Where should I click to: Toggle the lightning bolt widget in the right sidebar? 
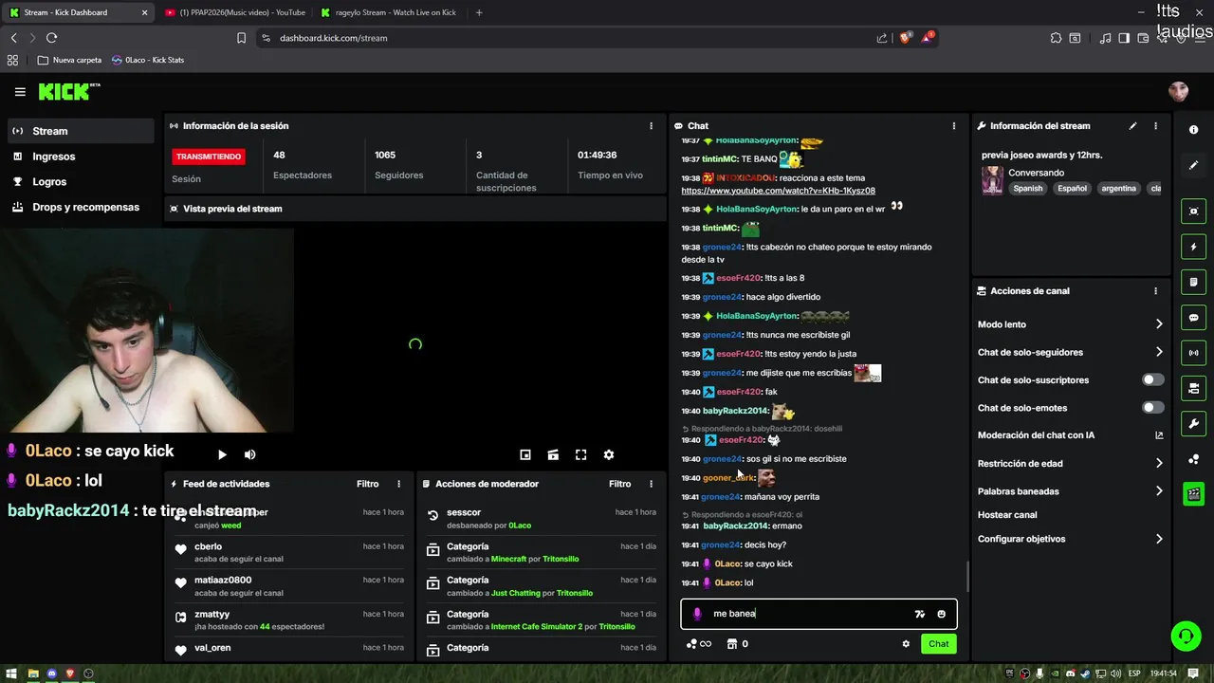pos(1193,247)
